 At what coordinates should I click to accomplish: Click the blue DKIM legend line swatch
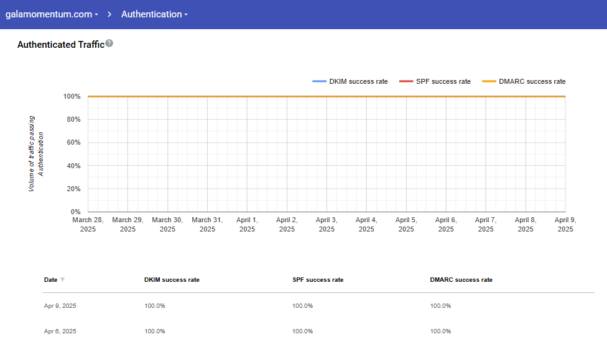coord(319,81)
